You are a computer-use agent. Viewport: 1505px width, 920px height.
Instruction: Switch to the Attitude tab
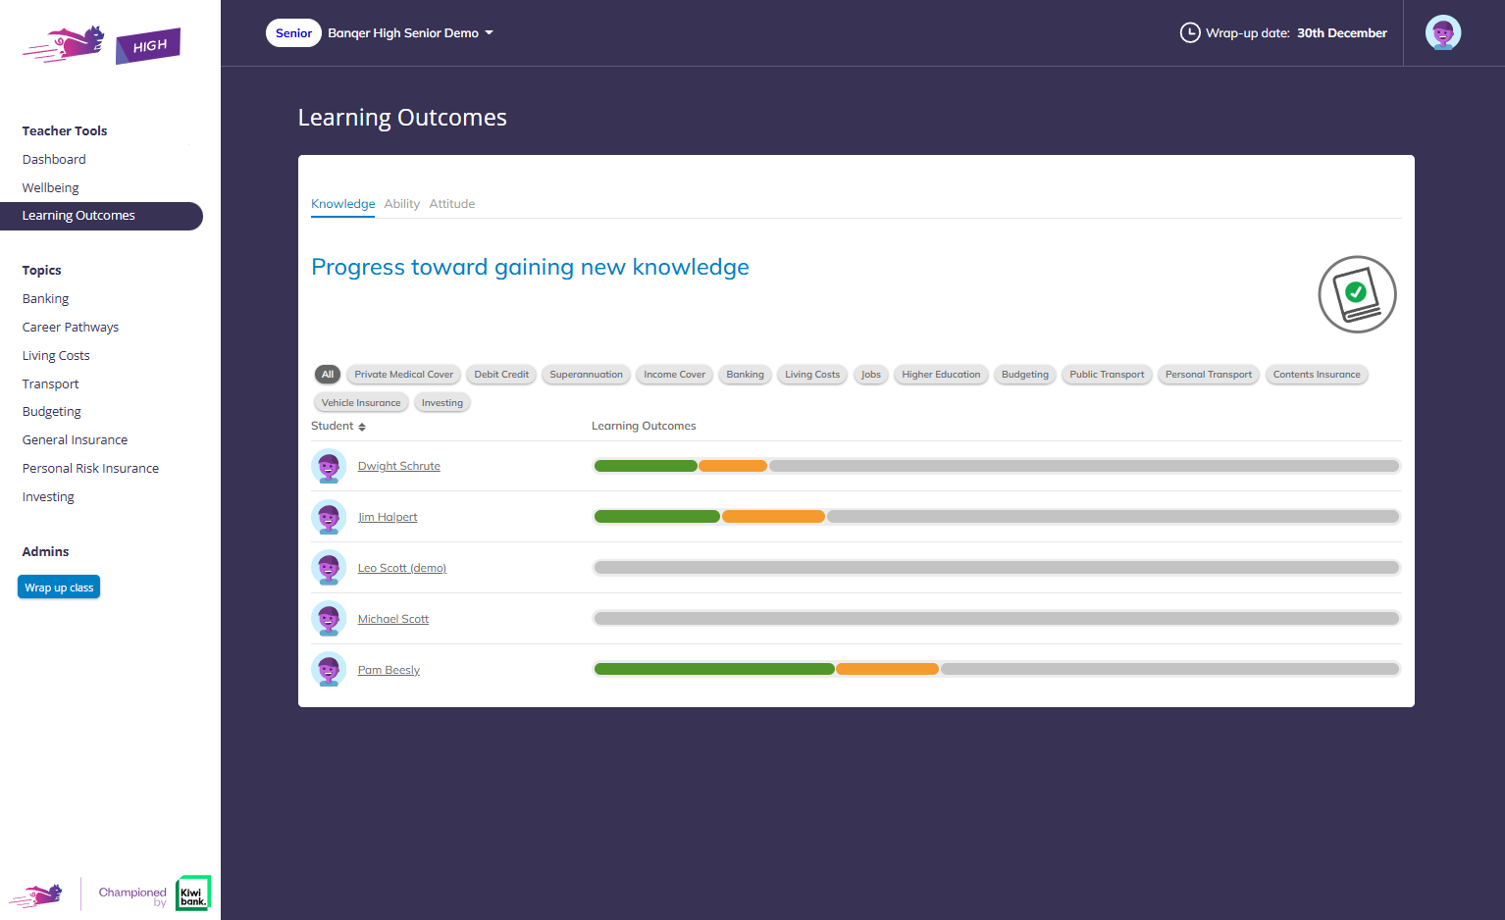click(x=452, y=204)
